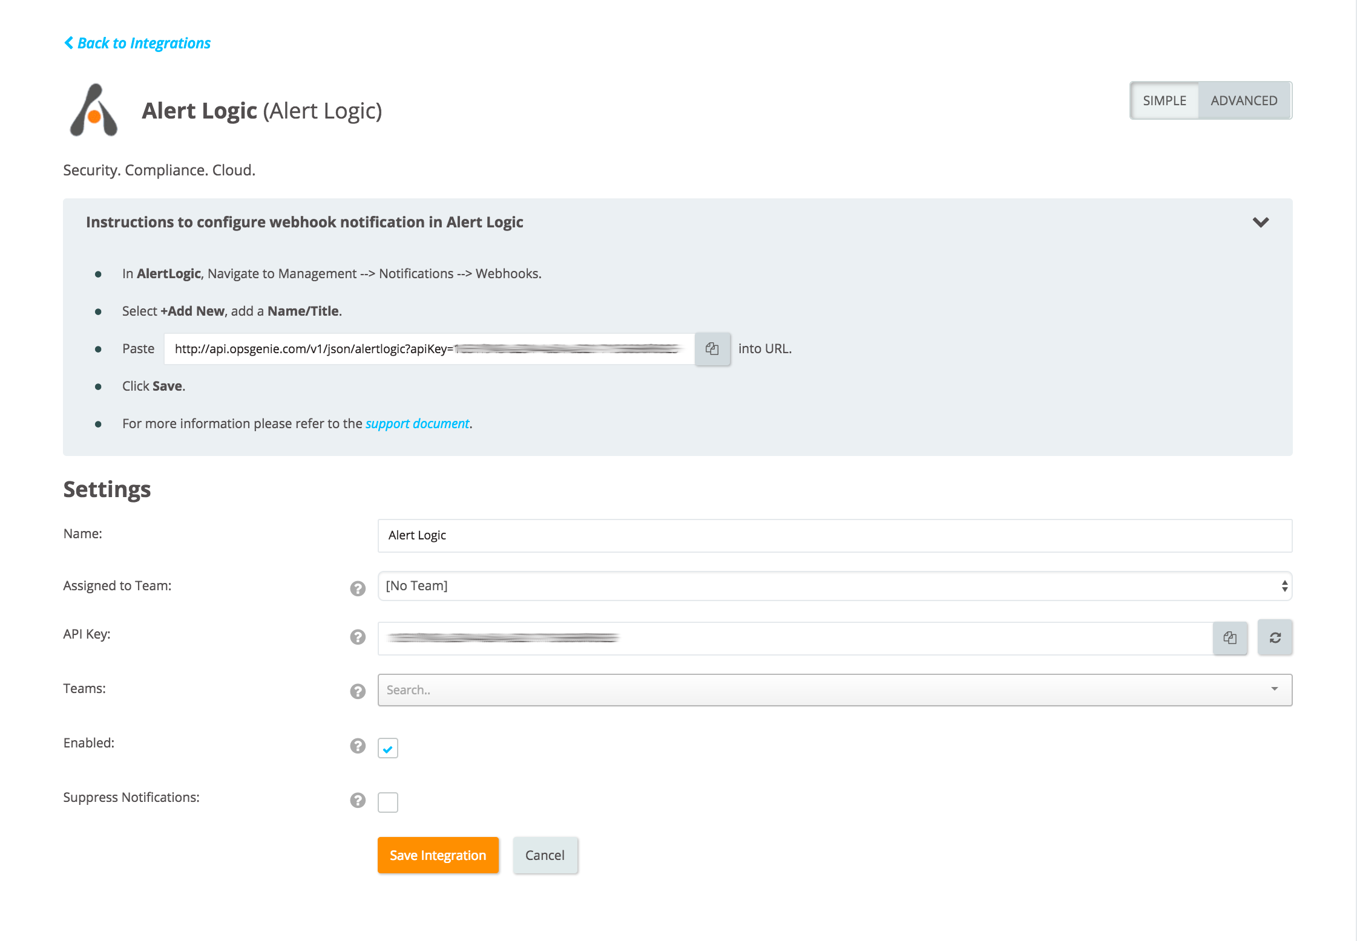Click Save Integration button
The width and height of the screenshot is (1357, 941).
438,855
